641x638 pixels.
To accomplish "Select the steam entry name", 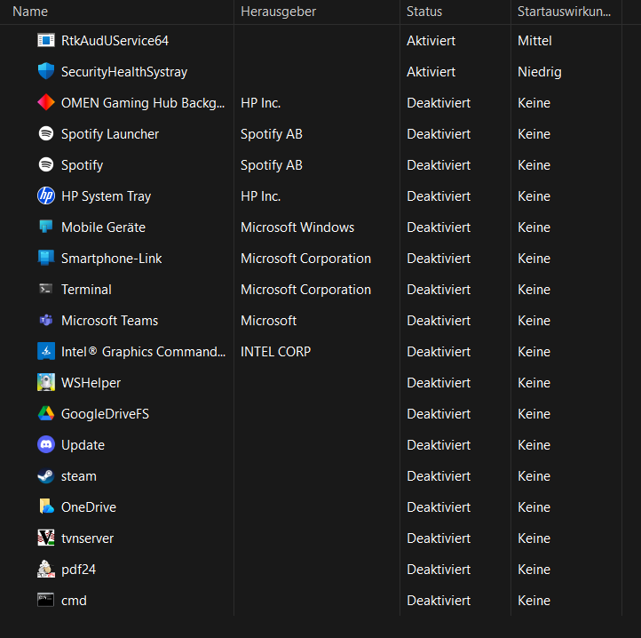I will (x=79, y=476).
